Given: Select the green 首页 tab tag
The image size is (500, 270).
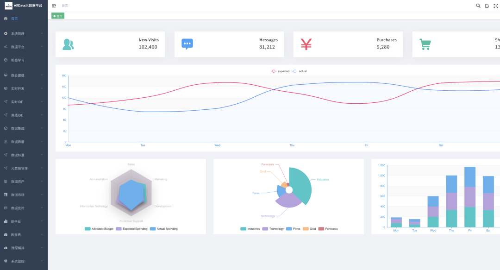Looking at the screenshot, I should tap(58, 16).
